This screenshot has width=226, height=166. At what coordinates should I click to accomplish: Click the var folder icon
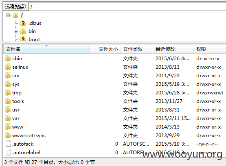pyautogui.click(x=8, y=118)
